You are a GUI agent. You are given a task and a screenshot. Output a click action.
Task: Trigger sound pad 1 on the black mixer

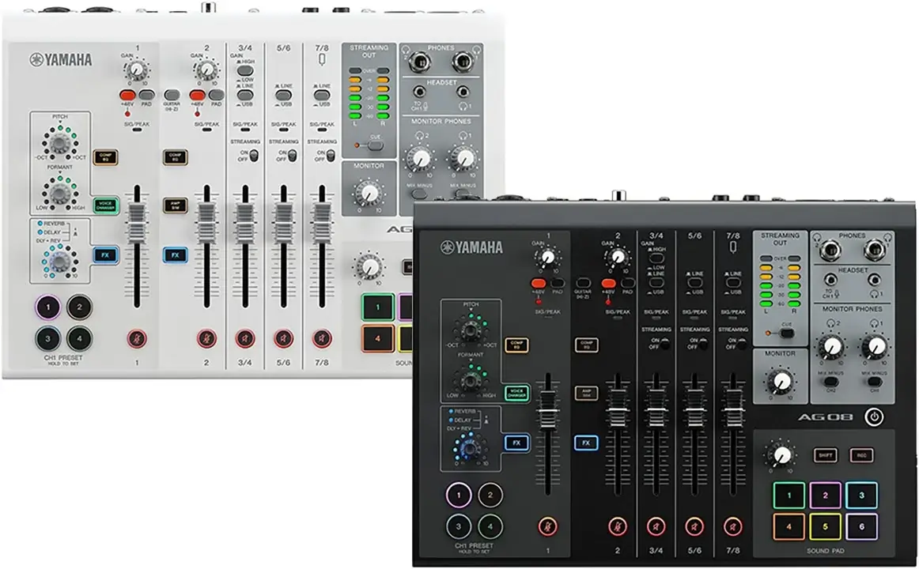point(789,496)
